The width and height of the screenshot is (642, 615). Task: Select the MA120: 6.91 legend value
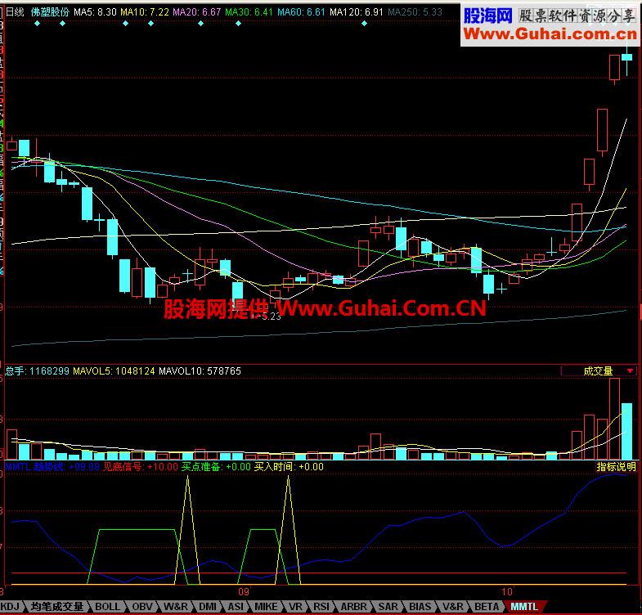tap(357, 12)
